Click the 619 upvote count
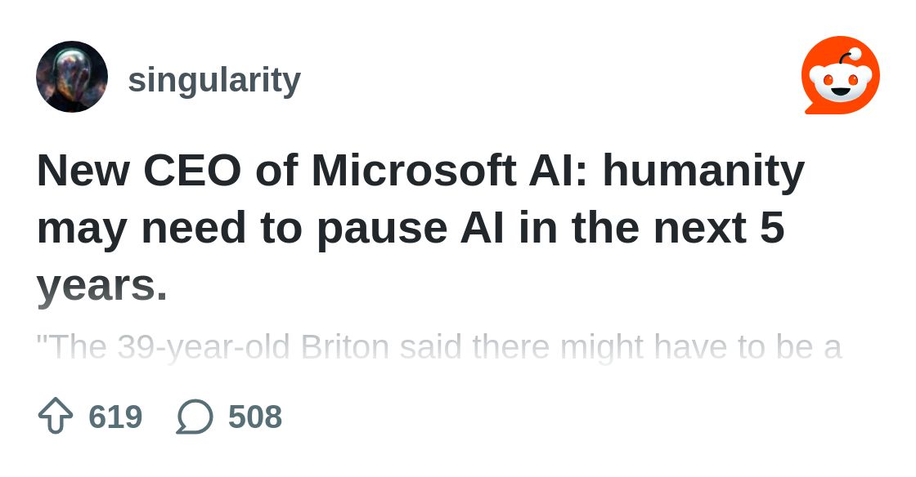 (x=115, y=417)
